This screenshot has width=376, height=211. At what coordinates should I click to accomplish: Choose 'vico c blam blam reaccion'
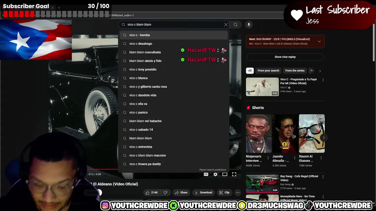(174, 155)
